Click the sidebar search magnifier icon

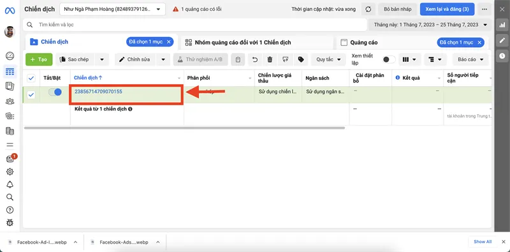pos(10,197)
